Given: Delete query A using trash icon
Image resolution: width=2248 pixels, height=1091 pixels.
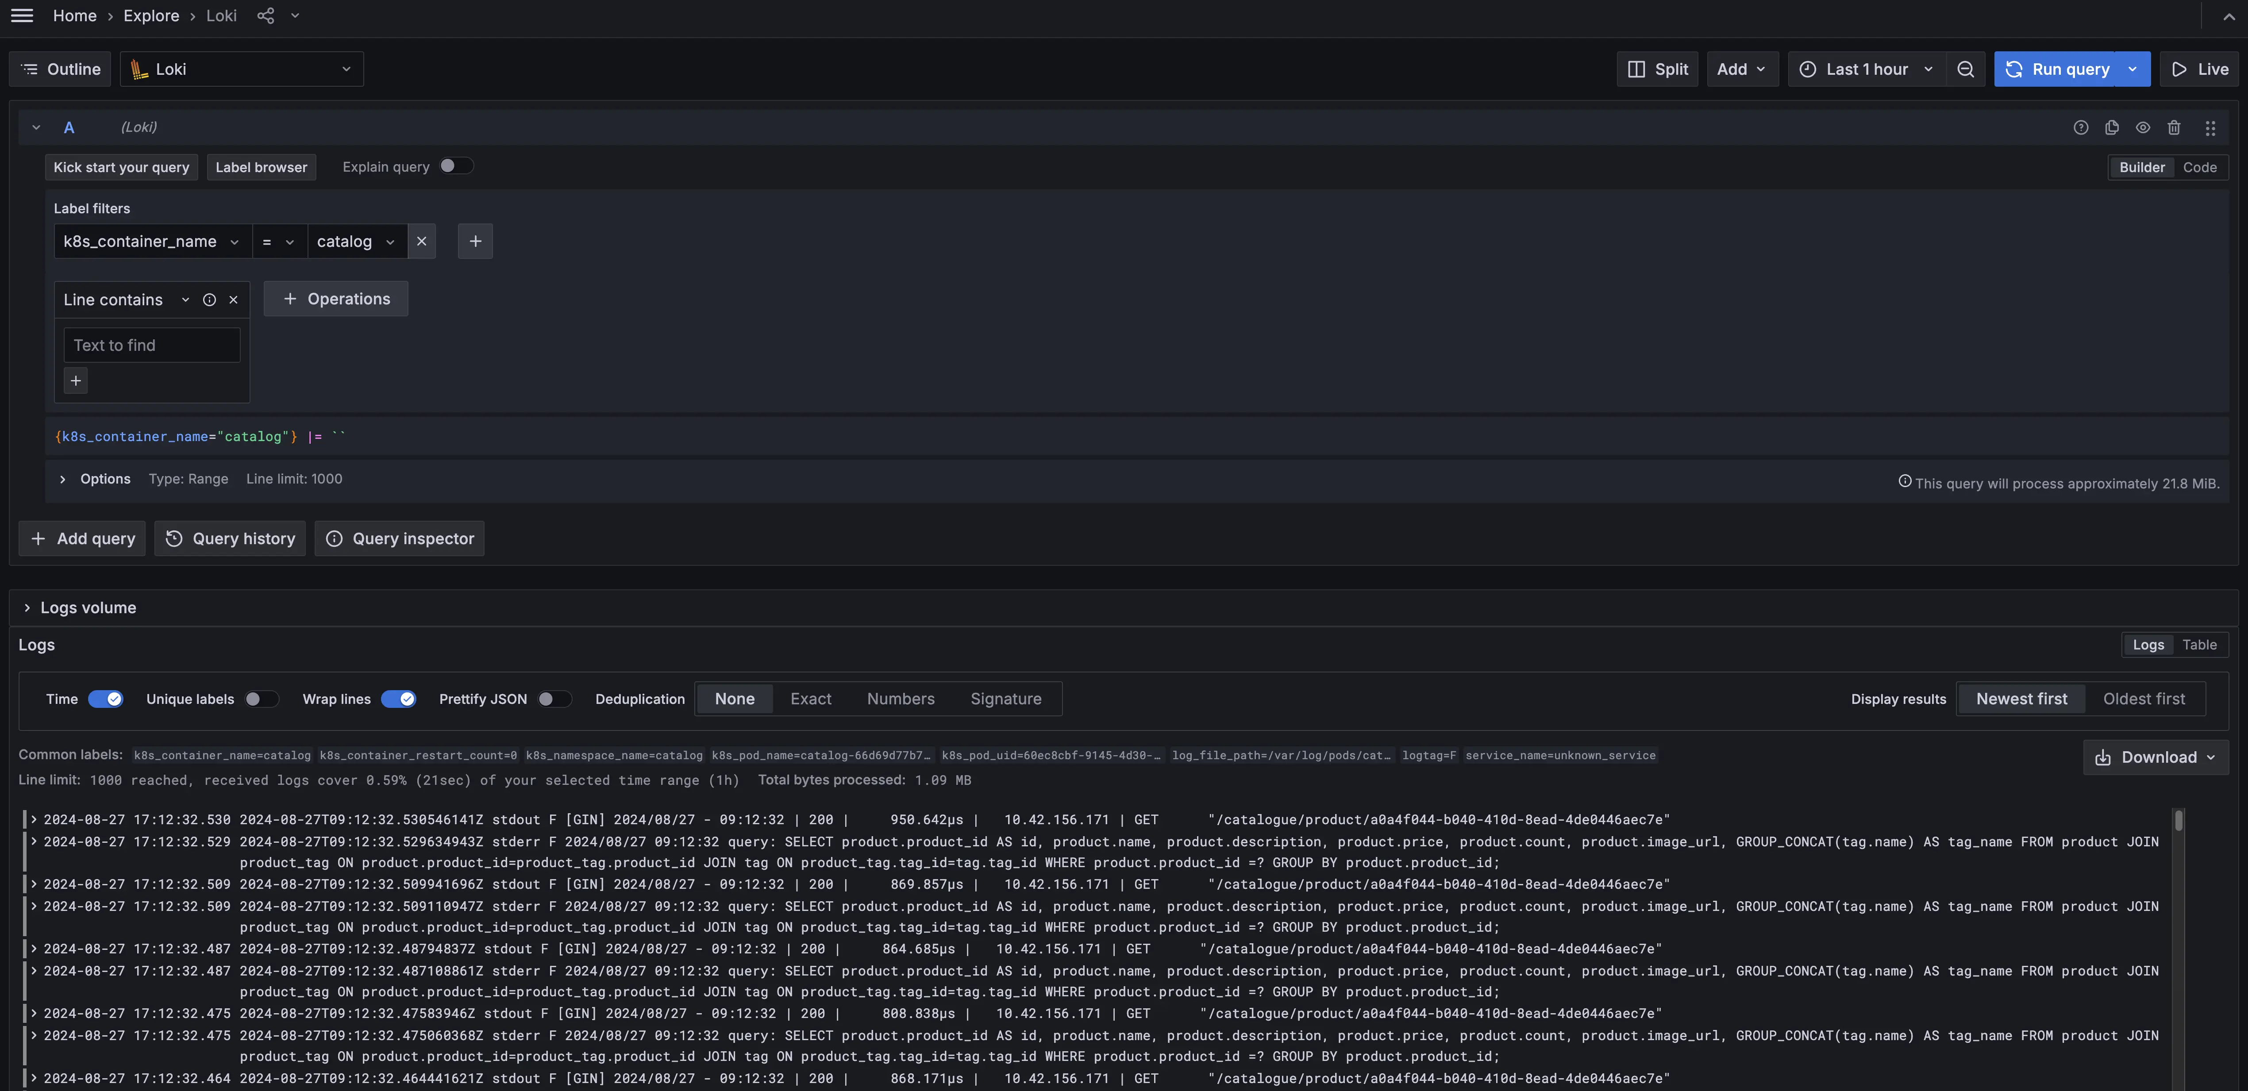Looking at the screenshot, I should coord(2174,127).
